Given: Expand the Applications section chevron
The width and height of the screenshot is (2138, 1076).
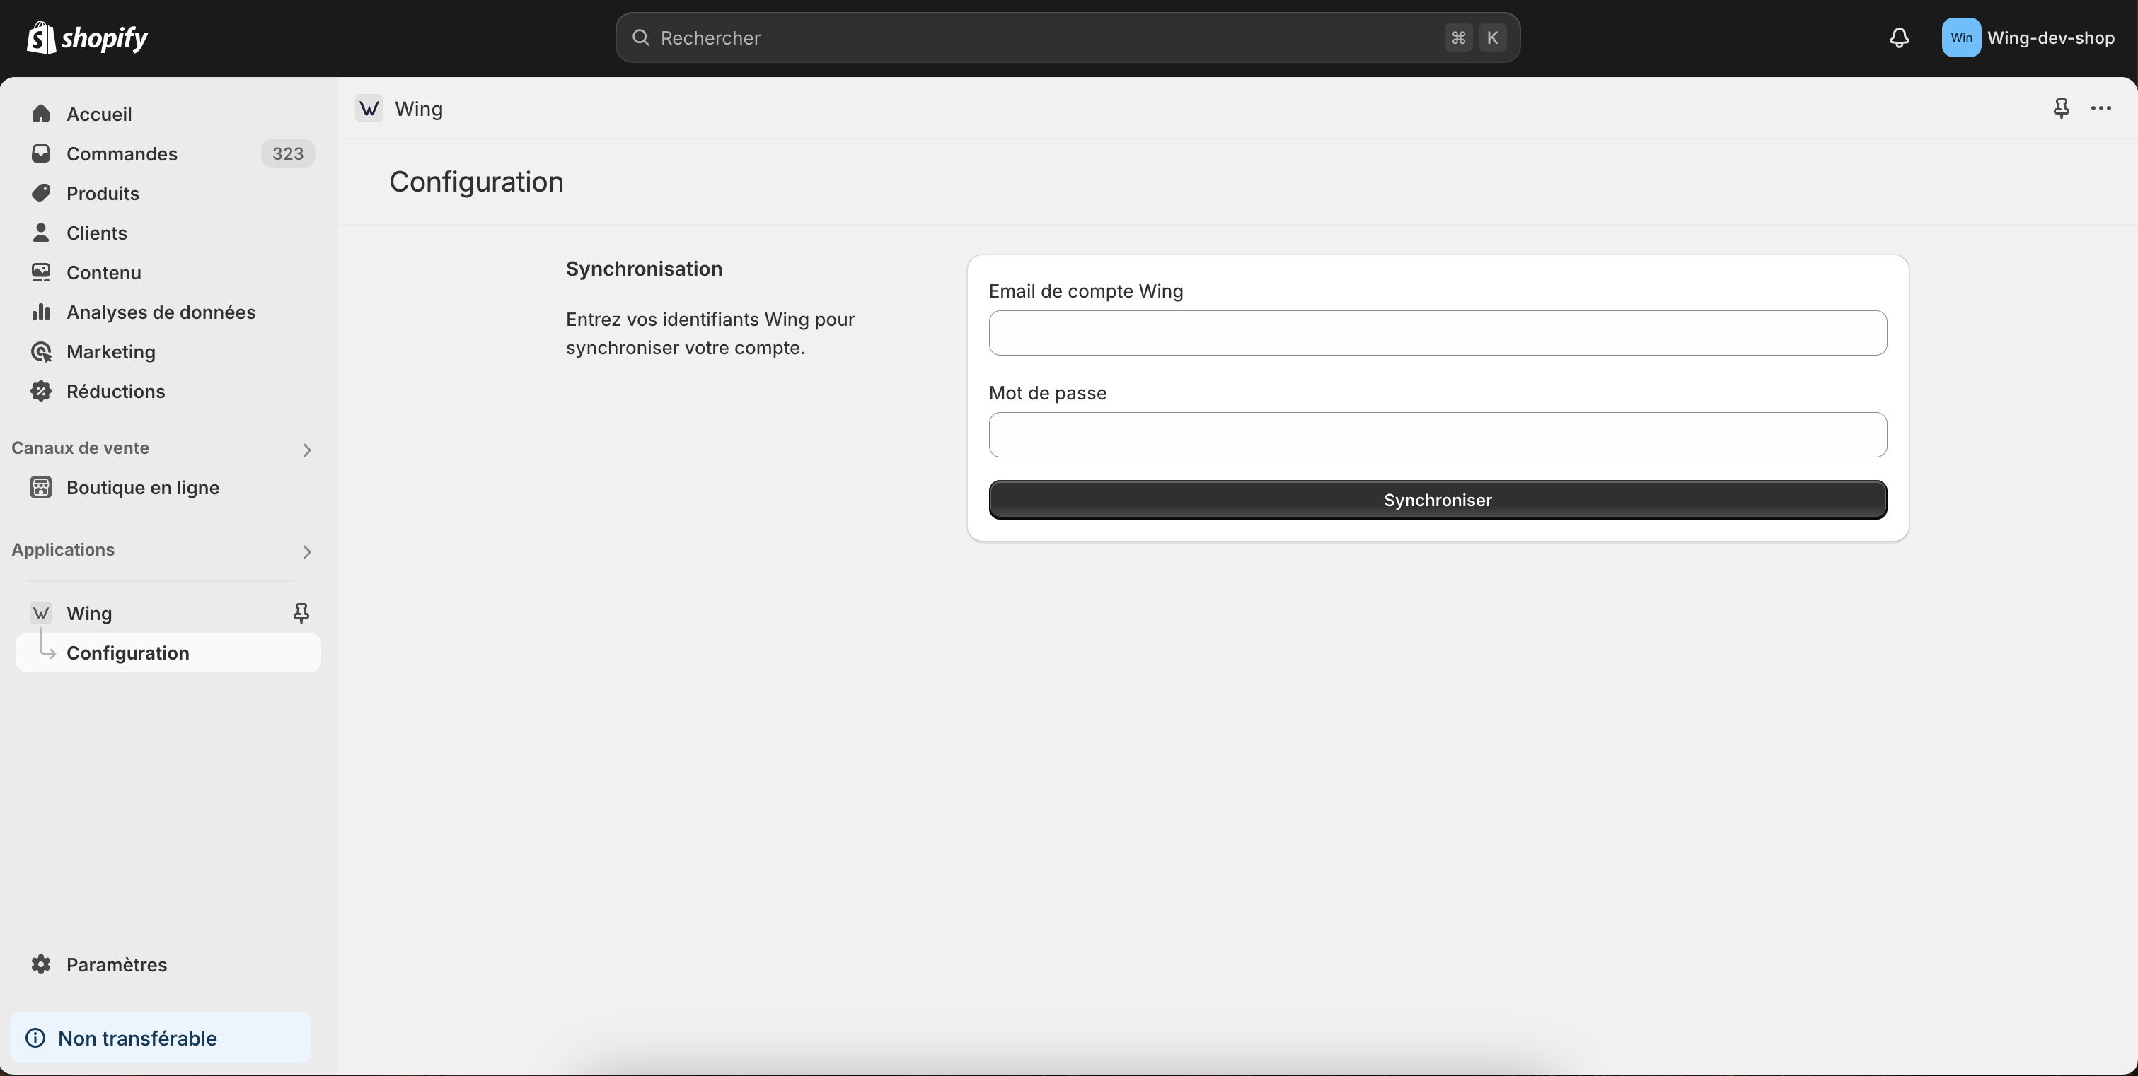Looking at the screenshot, I should point(307,551).
